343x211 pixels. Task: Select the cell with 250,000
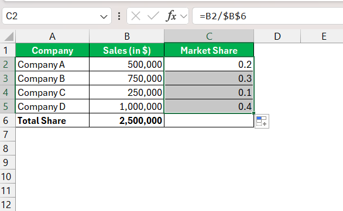[127, 92]
